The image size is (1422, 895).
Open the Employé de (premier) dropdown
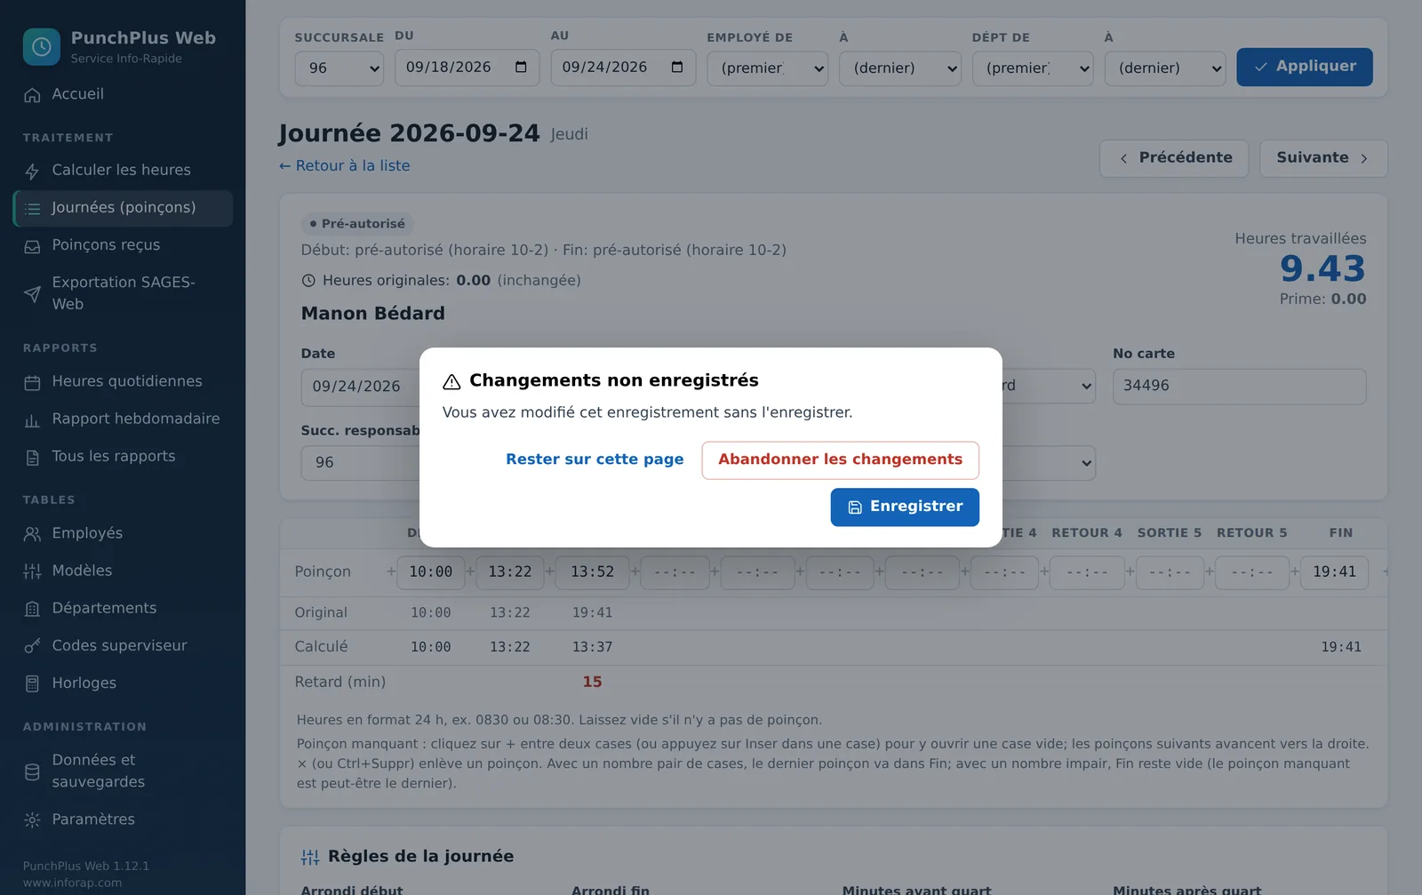(767, 68)
